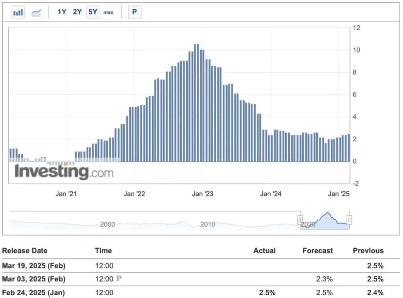The height and width of the screenshot is (298, 403).
Task: Switch to bar chart view icon
Action: point(18,12)
